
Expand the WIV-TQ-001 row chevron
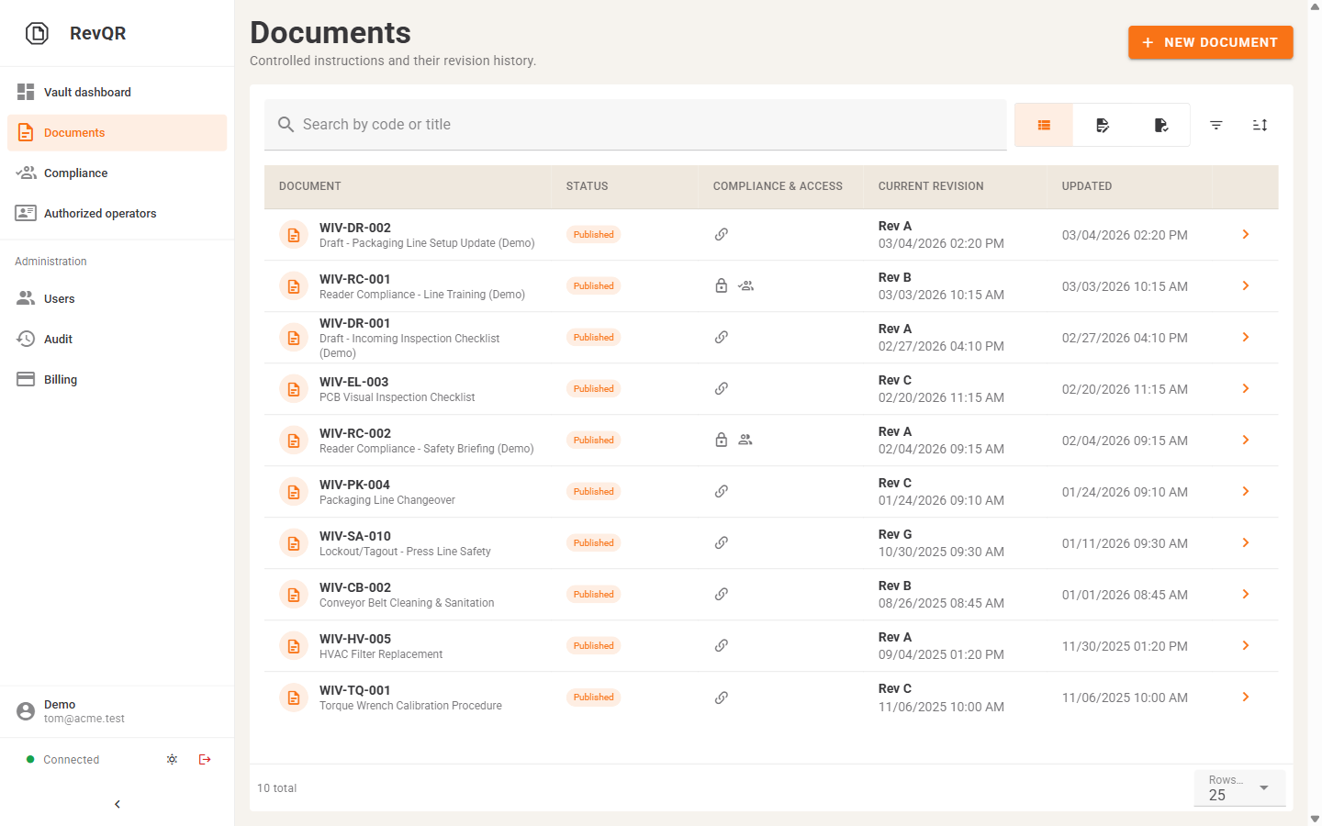click(1246, 698)
